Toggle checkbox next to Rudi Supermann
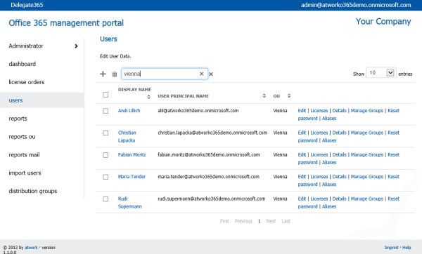 [105, 199]
